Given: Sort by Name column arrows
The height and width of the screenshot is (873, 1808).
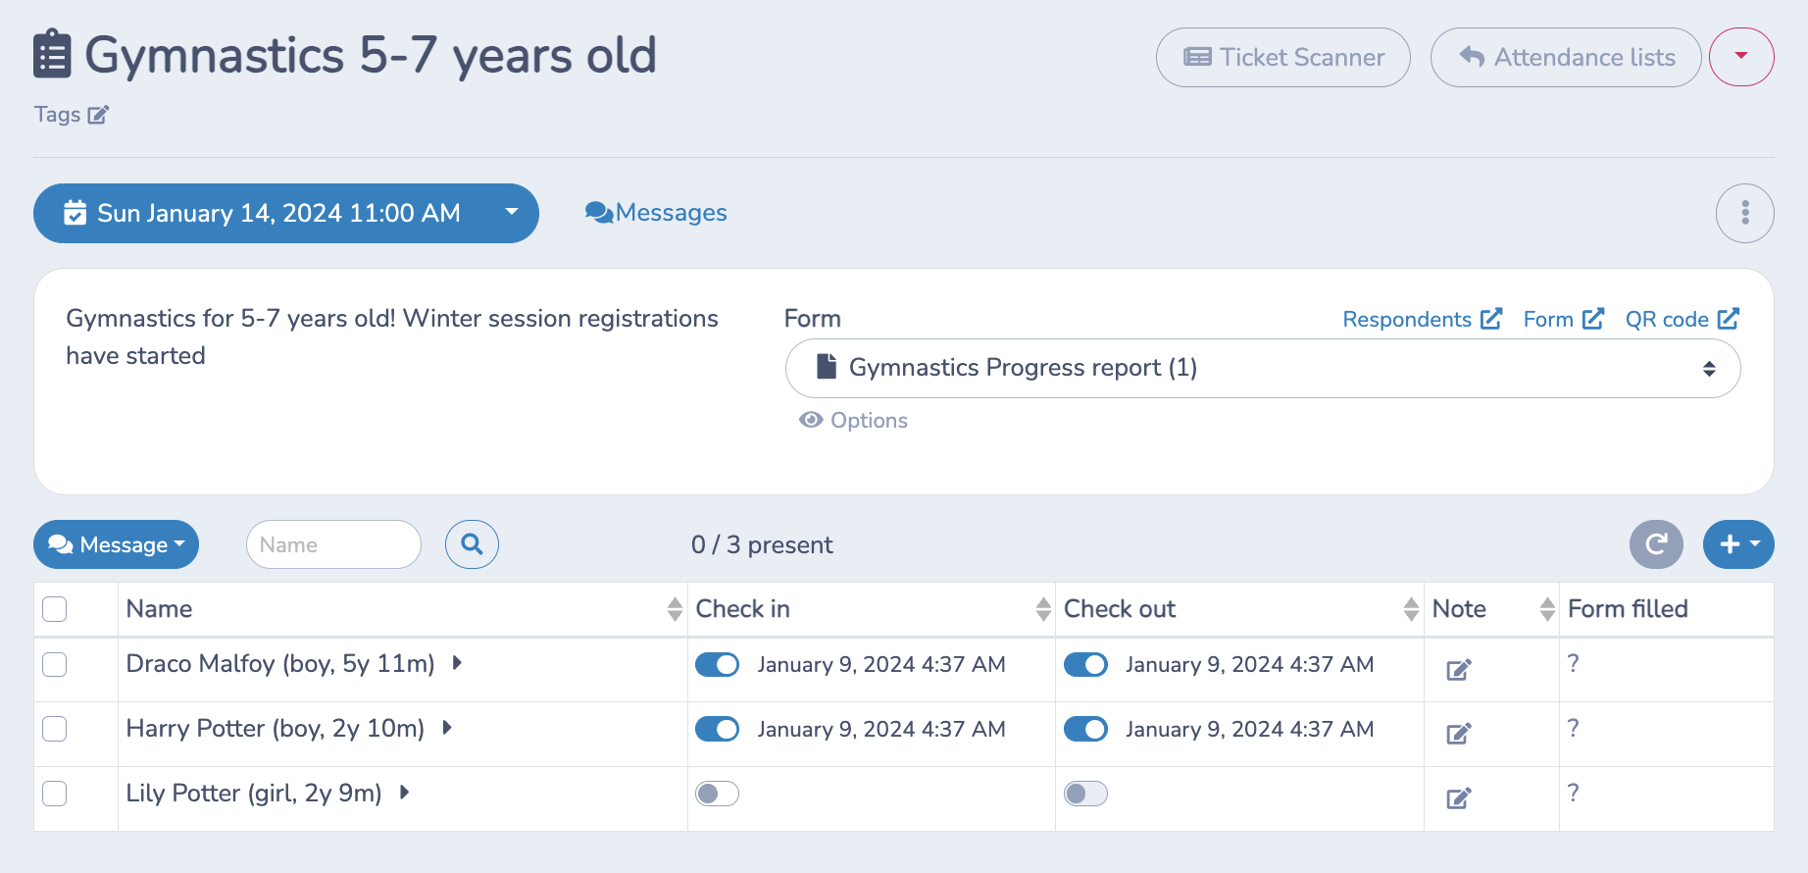Looking at the screenshot, I should tap(675, 609).
